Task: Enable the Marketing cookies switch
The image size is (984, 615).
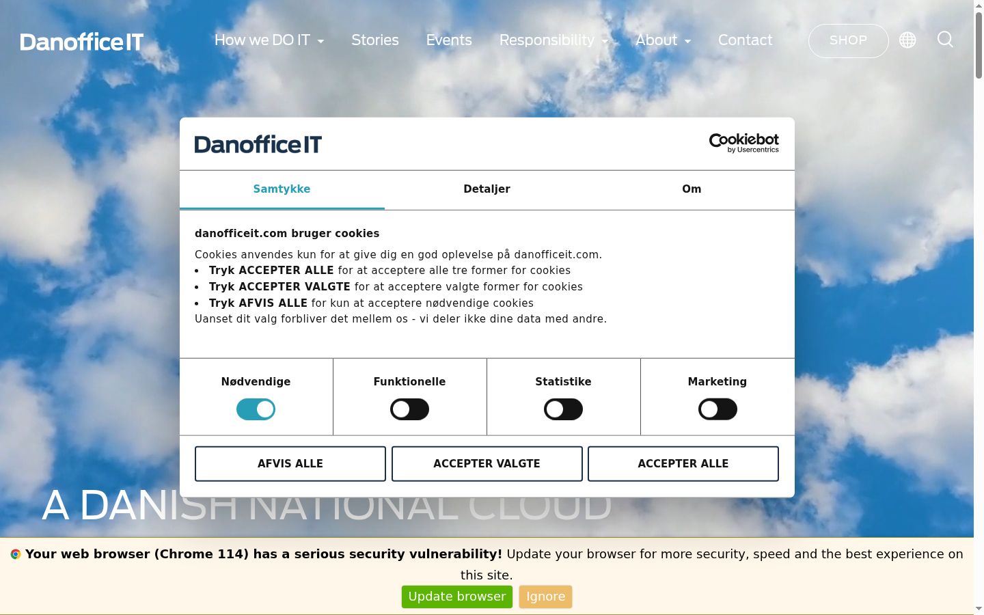Action: coord(717,409)
